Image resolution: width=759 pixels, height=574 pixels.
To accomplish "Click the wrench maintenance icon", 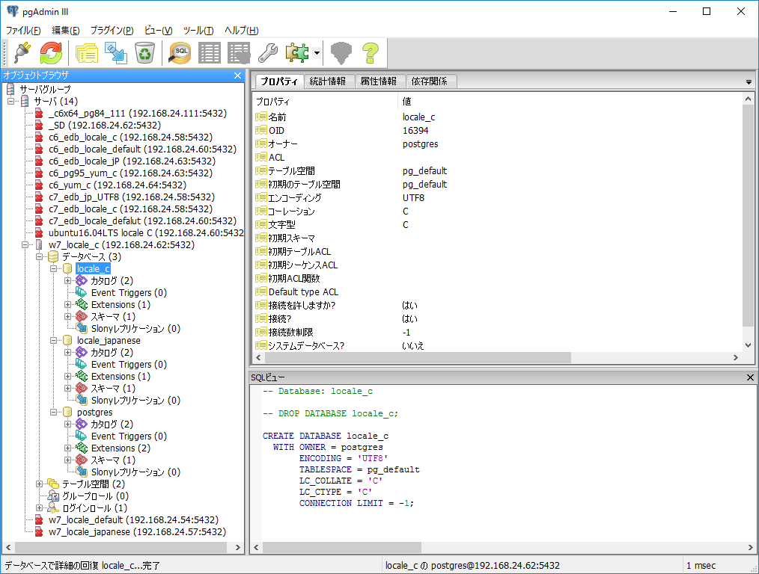I will tap(267, 53).
